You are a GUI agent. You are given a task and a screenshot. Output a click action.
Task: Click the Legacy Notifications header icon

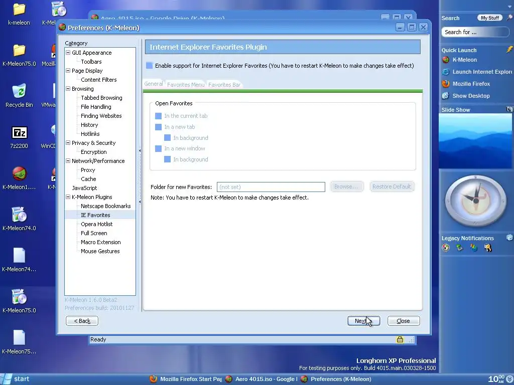click(509, 238)
